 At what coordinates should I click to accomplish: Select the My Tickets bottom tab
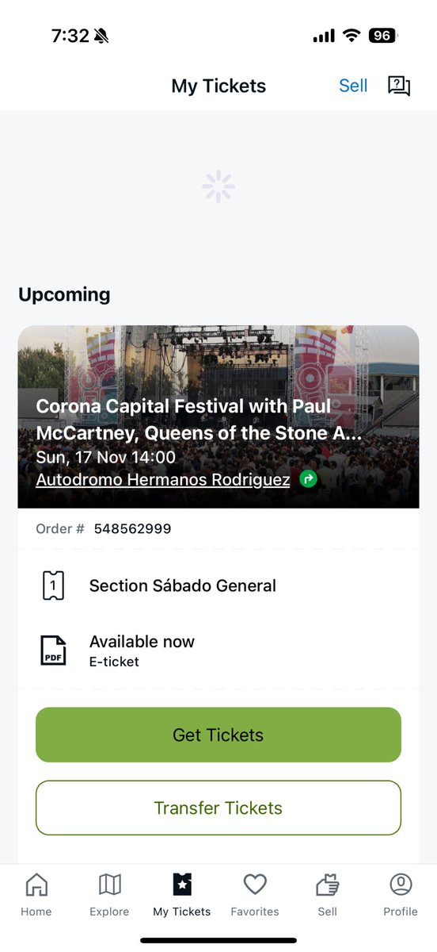(x=182, y=896)
